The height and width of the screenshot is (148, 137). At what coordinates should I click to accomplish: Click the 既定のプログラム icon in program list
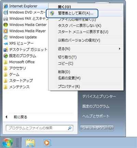point(5,56)
